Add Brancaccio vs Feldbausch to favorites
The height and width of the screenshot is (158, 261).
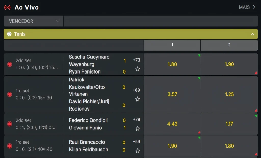(x=138, y=151)
